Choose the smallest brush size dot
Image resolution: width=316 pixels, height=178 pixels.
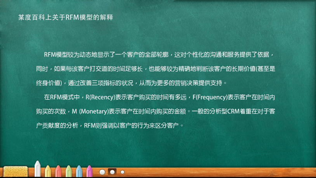[x=122, y=172]
